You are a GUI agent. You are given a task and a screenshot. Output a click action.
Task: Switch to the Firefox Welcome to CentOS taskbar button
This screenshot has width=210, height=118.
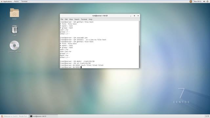pyautogui.click(x=14, y=116)
